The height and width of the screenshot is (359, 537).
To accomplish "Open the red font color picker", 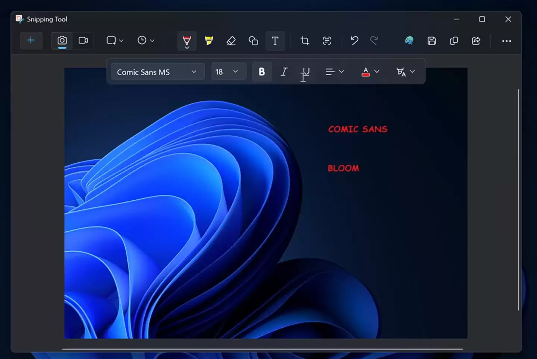I will coord(370,72).
